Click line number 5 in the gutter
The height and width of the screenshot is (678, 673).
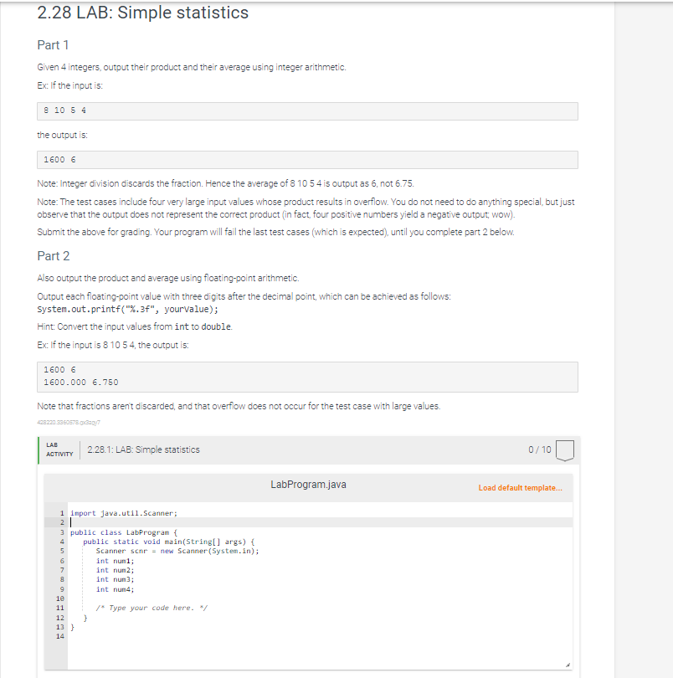tap(61, 551)
